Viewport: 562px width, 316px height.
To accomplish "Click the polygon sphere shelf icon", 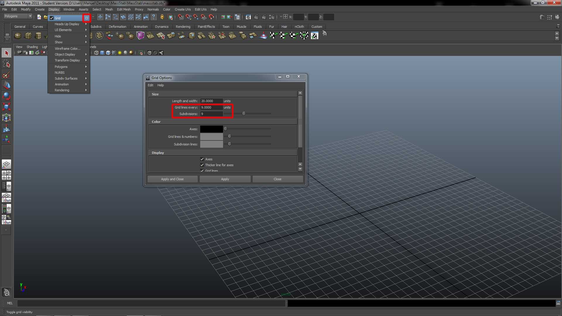I will point(18,36).
